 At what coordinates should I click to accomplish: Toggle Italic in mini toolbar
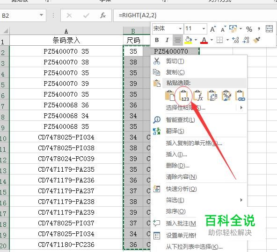point(167,40)
